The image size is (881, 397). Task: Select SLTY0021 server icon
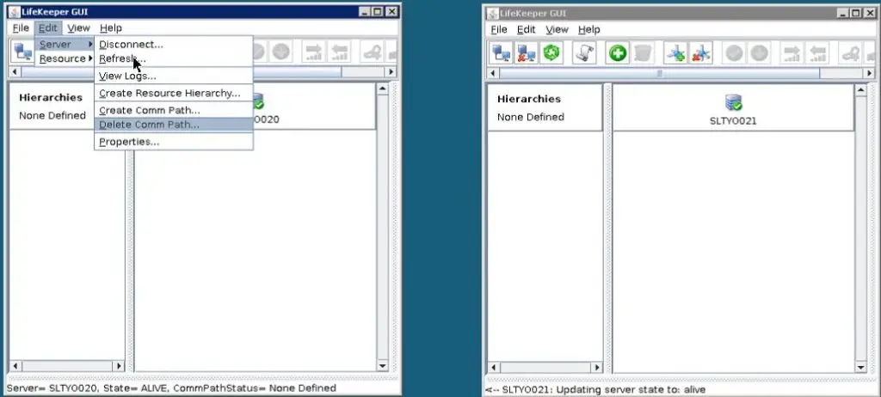(733, 102)
